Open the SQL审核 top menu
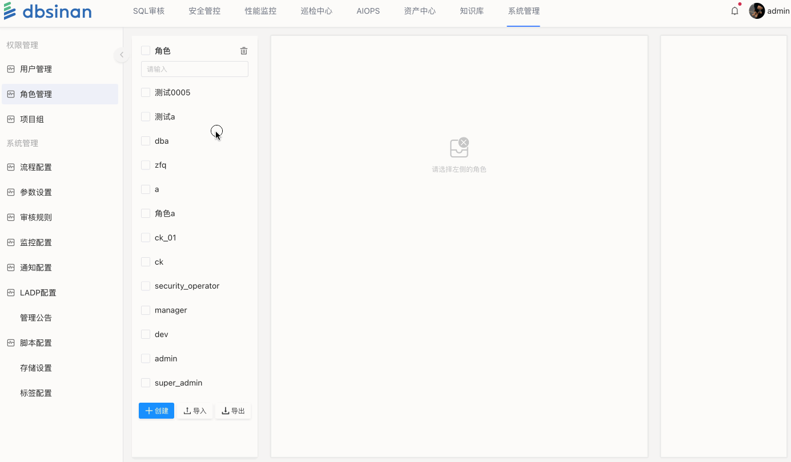 (x=148, y=11)
